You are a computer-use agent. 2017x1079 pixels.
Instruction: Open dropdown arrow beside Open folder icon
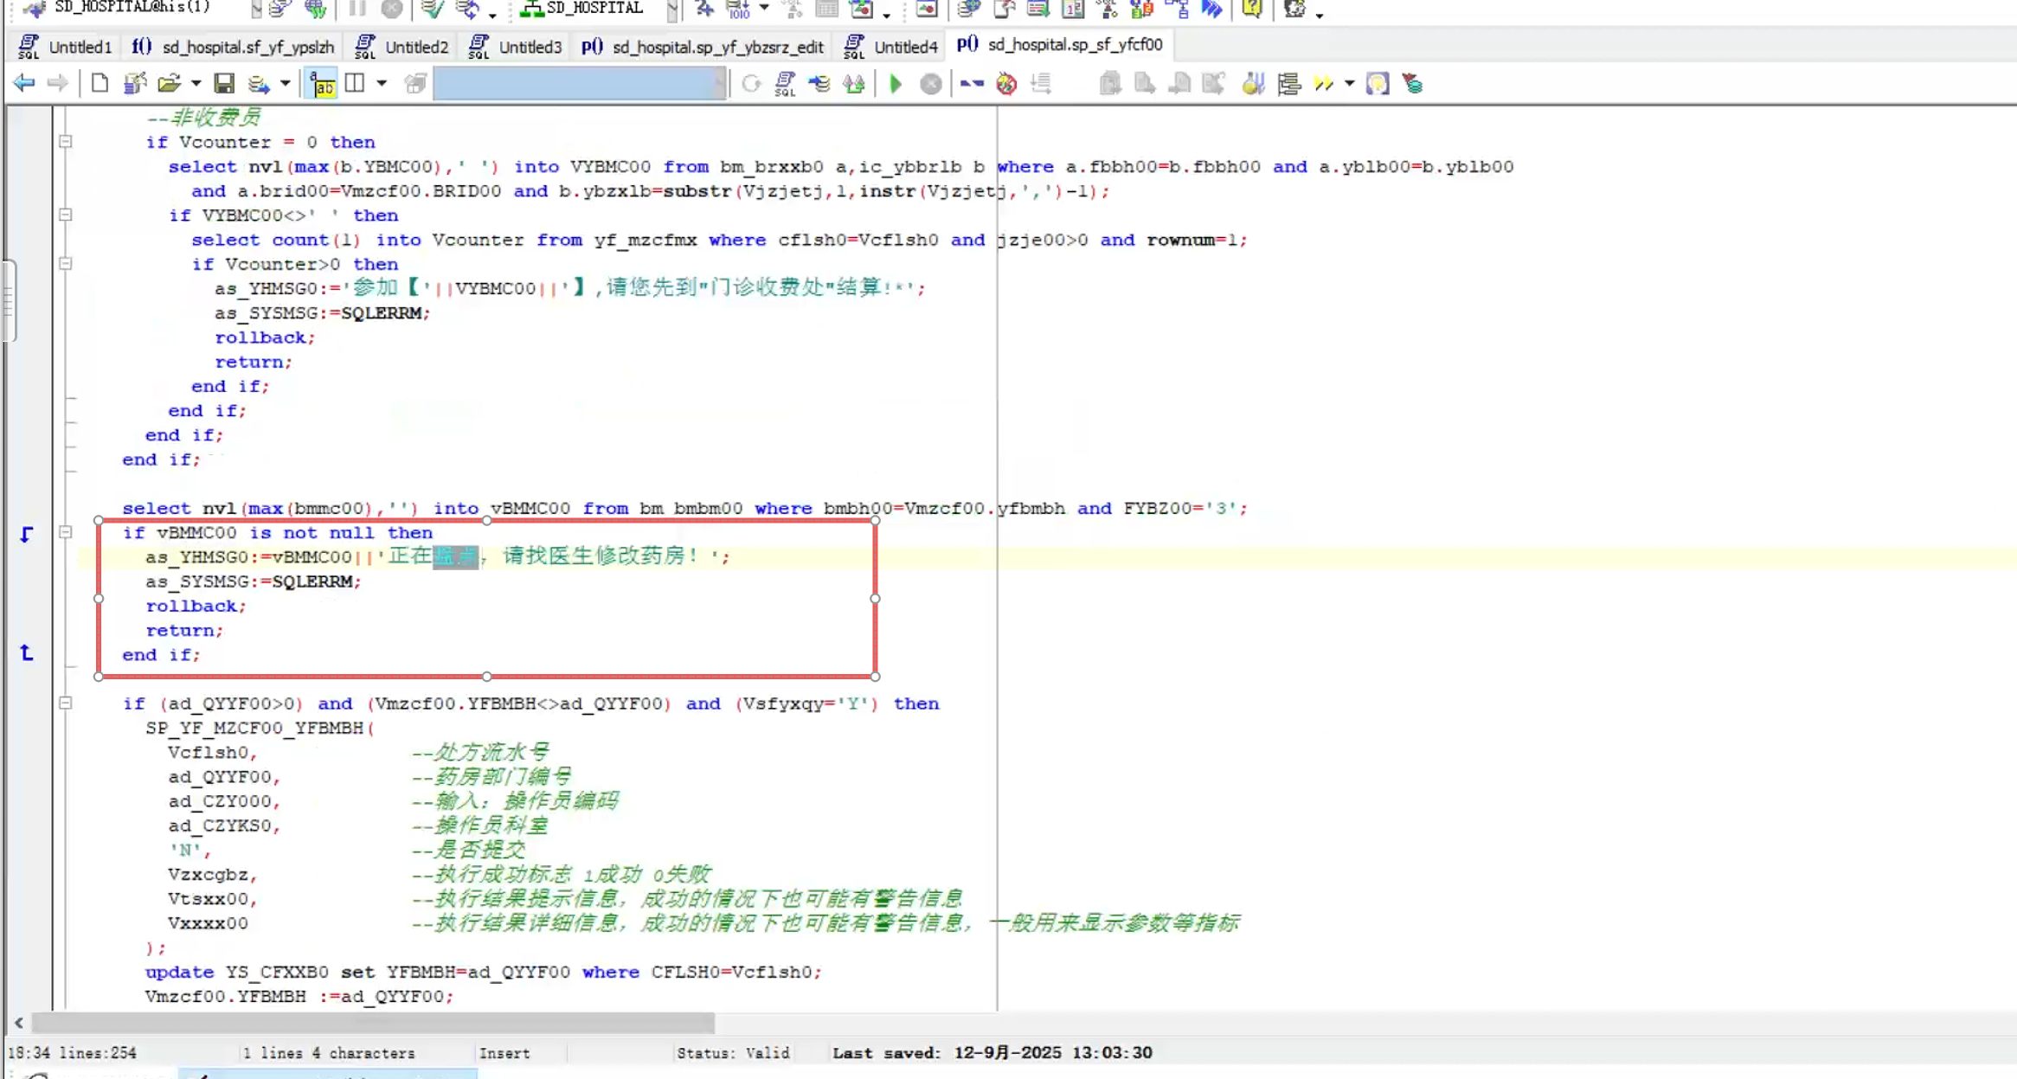(196, 84)
